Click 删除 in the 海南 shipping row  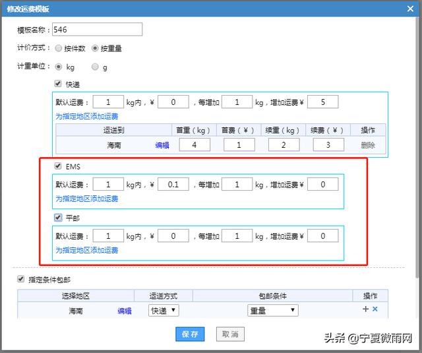(x=368, y=145)
